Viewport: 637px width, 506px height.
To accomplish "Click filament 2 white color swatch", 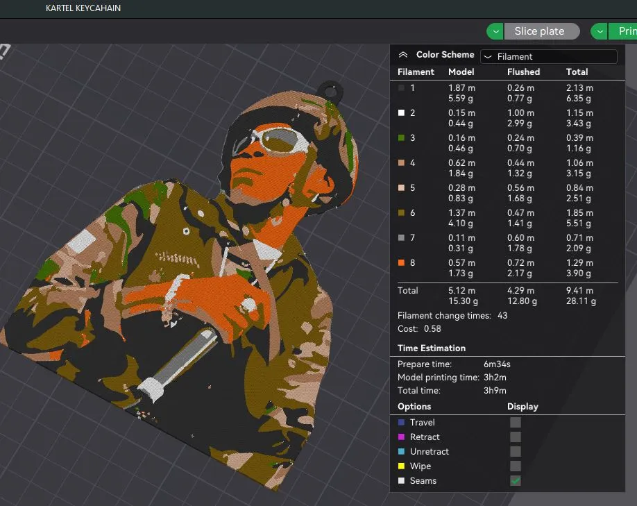I will pyautogui.click(x=401, y=112).
